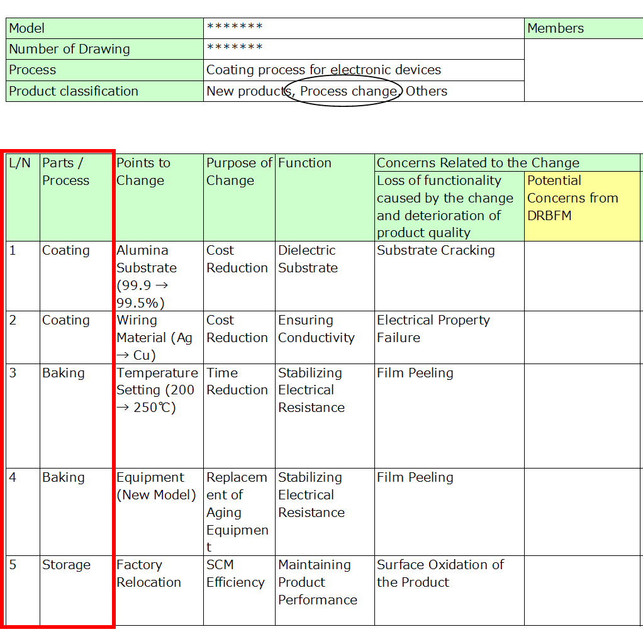The image size is (643, 644).
Task: Click the 'Temperature Setting (200 → 250℃)' cell
Action: point(159,416)
